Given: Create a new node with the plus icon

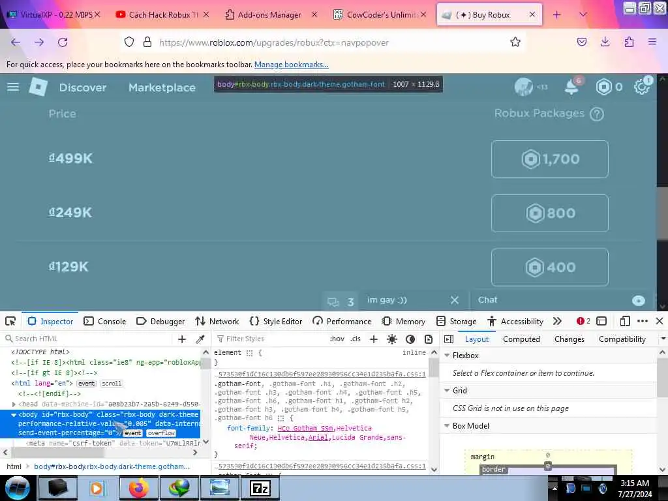Looking at the screenshot, I should pyautogui.click(x=182, y=339).
